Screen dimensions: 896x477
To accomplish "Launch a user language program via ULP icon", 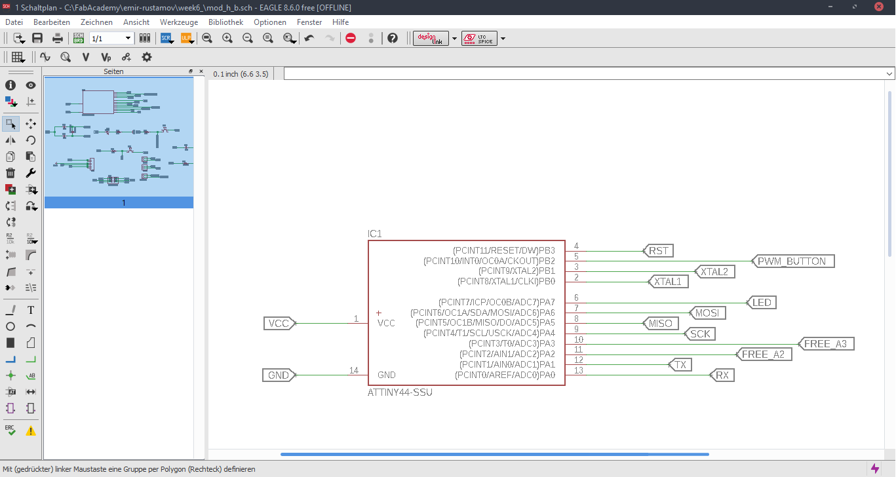I will tap(186, 38).
